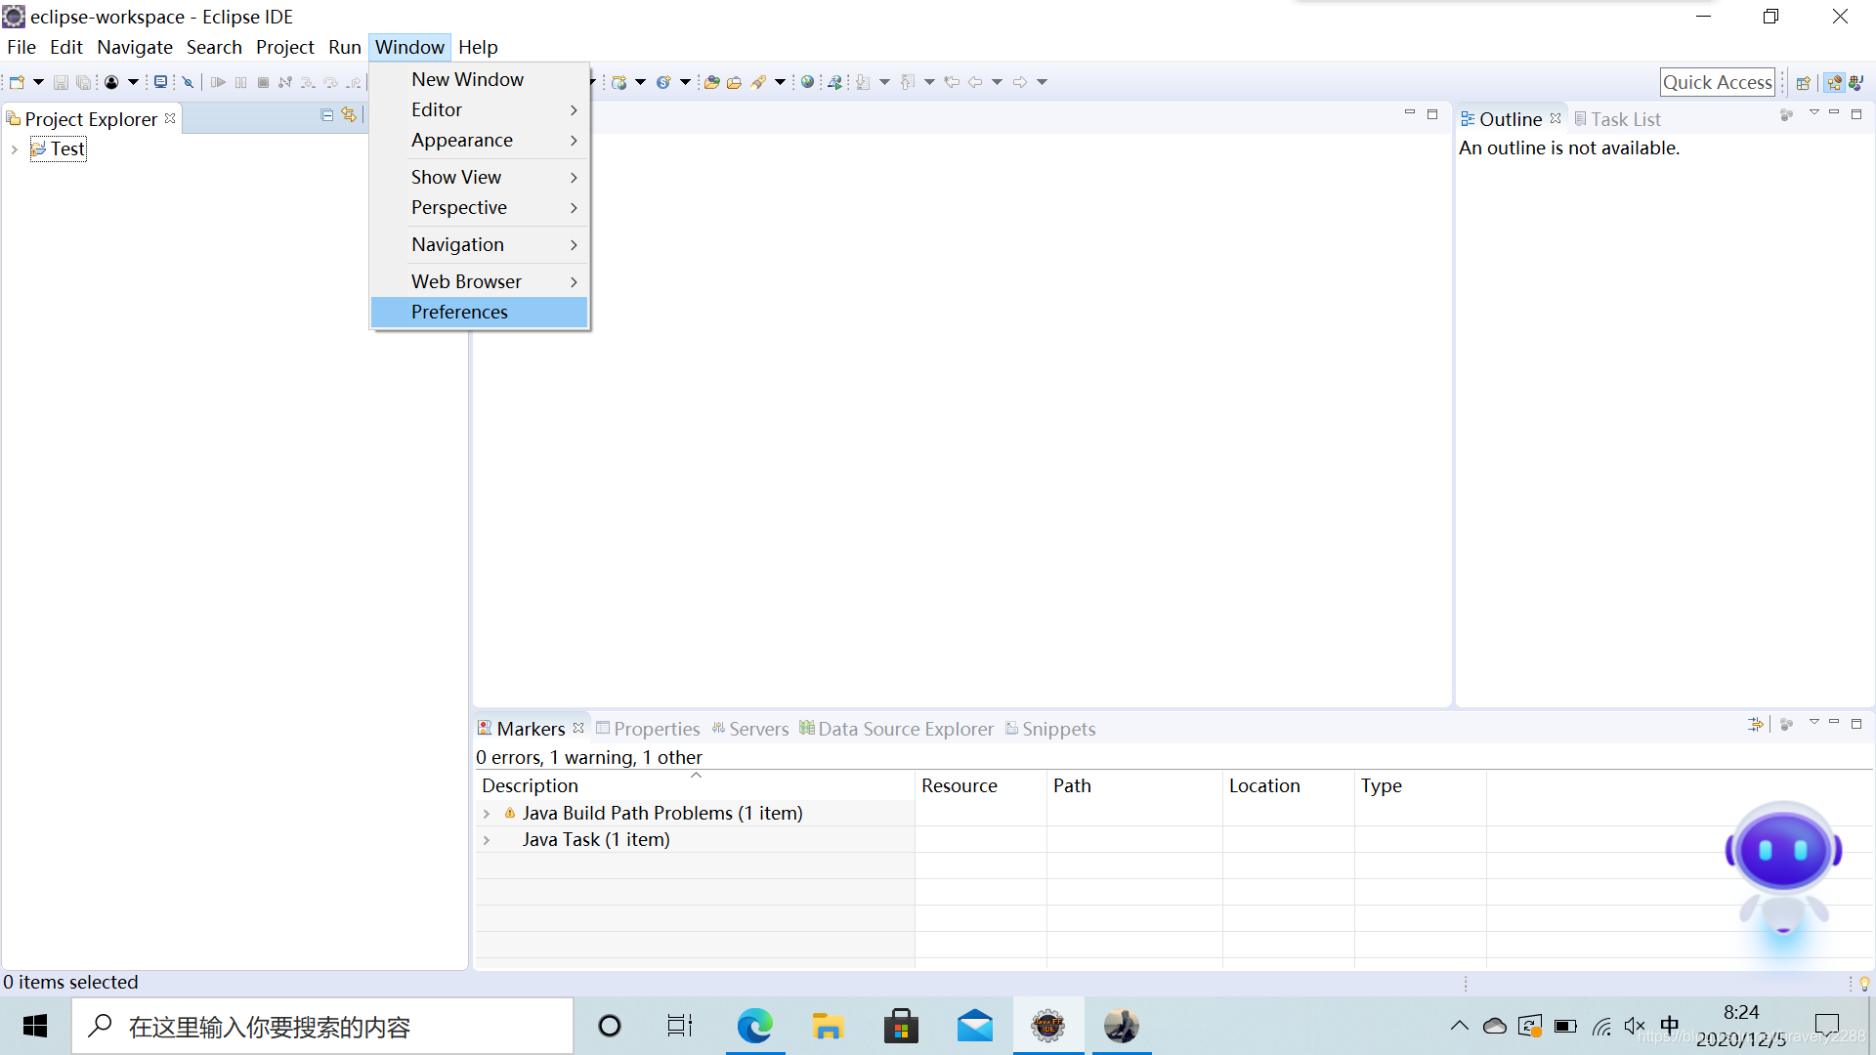Screen dimensions: 1876x1055
Task: Expand the Test project tree node
Action: pos(15,149)
